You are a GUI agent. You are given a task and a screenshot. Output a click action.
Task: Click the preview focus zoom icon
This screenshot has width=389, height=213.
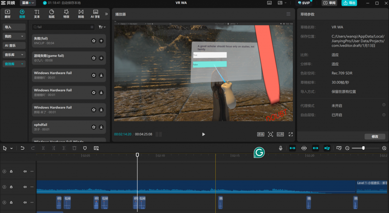click(x=270, y=134)
